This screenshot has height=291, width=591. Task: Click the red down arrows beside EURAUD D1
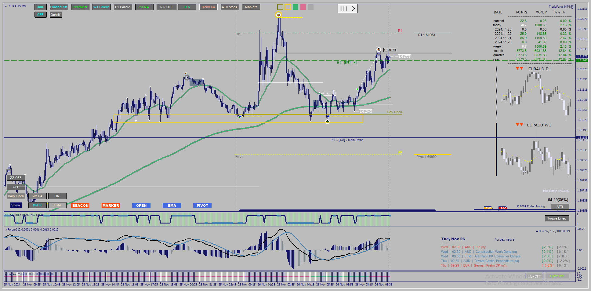520,68
